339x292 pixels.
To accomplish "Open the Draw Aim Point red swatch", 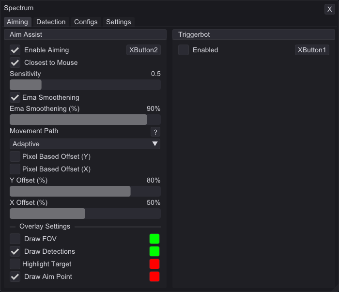I will 154,277.
